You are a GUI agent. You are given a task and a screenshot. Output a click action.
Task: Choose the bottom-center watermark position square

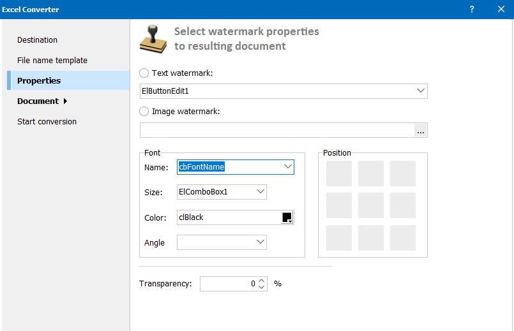[371, 238]
